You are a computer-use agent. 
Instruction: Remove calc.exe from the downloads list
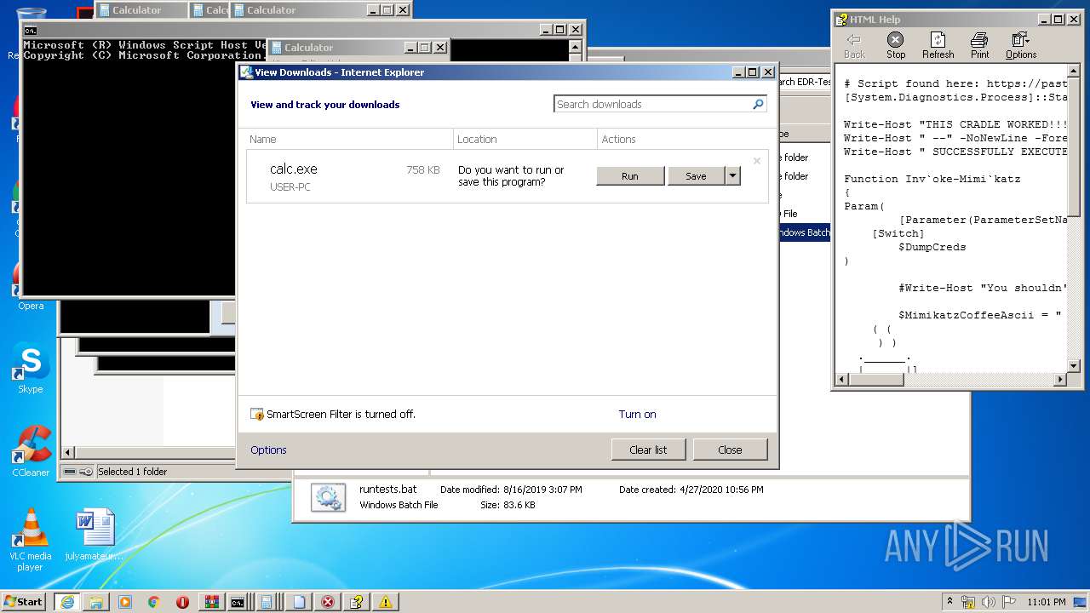coord(757,161)
